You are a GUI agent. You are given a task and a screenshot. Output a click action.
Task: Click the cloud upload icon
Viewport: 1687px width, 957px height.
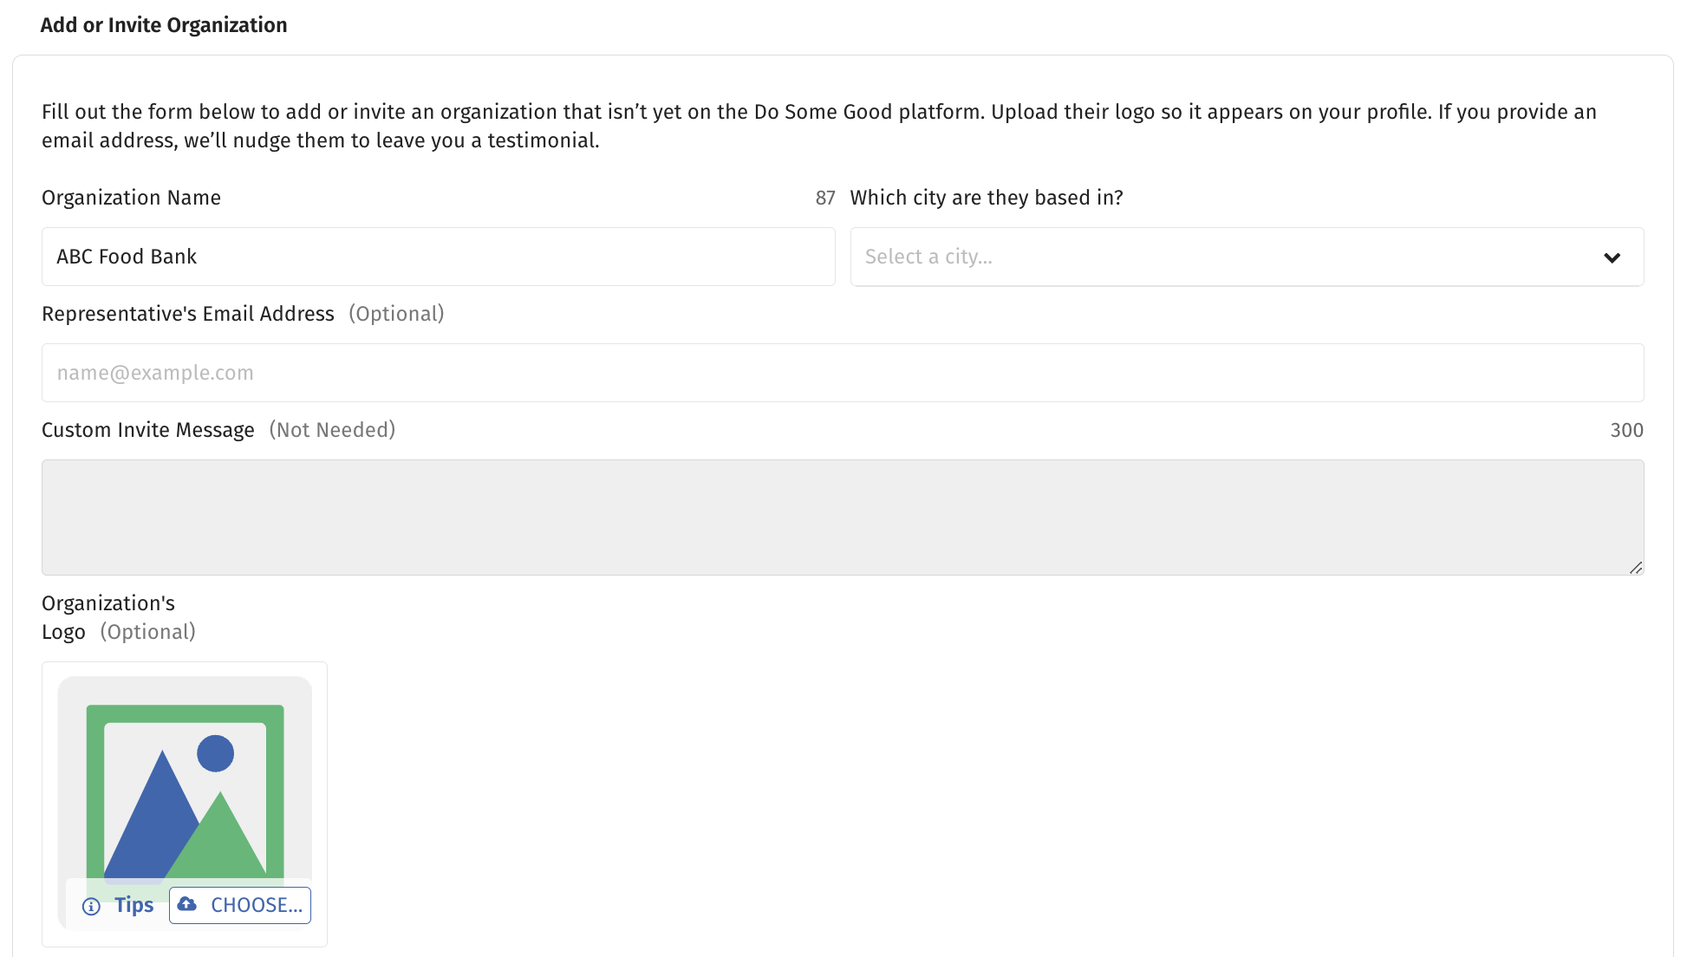coord(187,904)
